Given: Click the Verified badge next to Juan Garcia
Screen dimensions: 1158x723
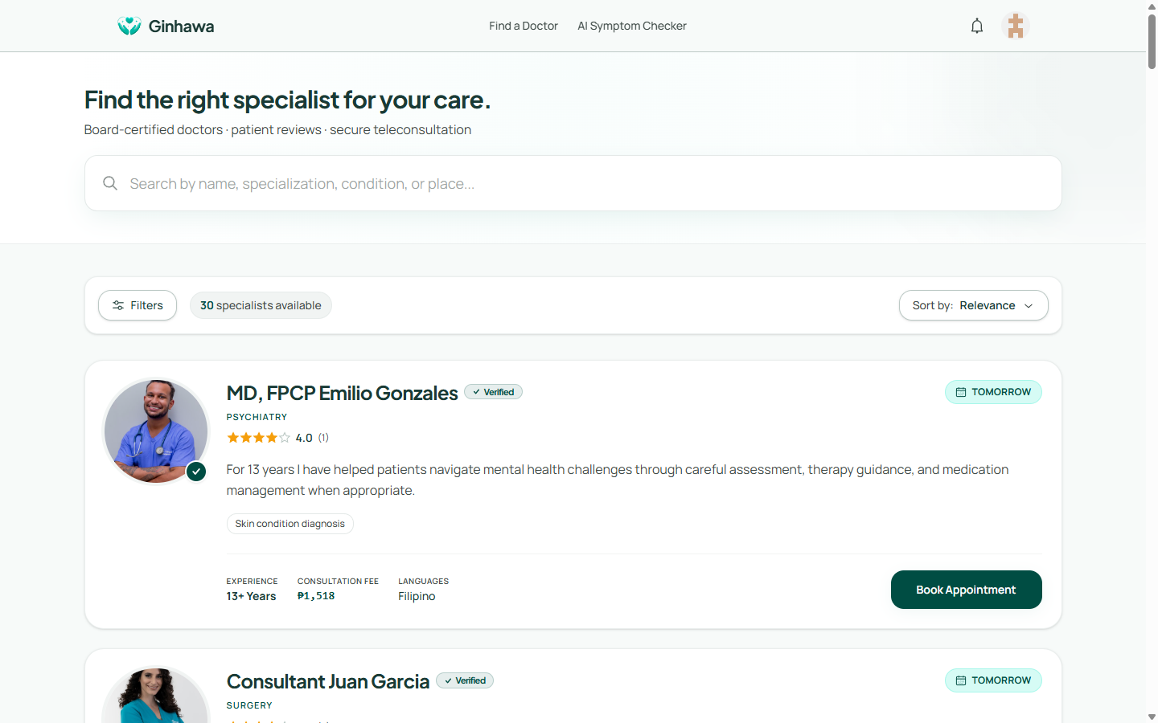Looking at the screenshot, I should tap(465, 680).
